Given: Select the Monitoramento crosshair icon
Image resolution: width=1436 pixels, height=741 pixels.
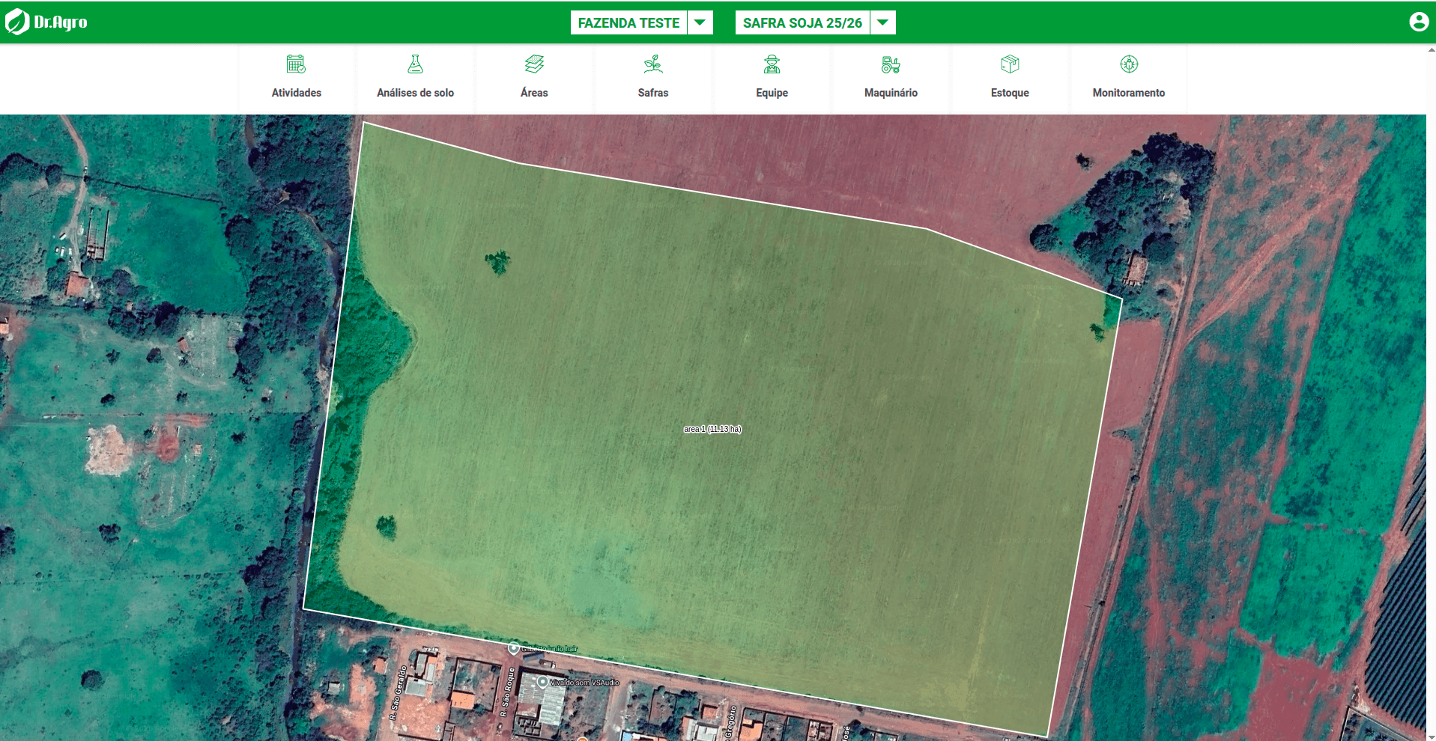Looking at the screenshot, I should [1128, 64].
